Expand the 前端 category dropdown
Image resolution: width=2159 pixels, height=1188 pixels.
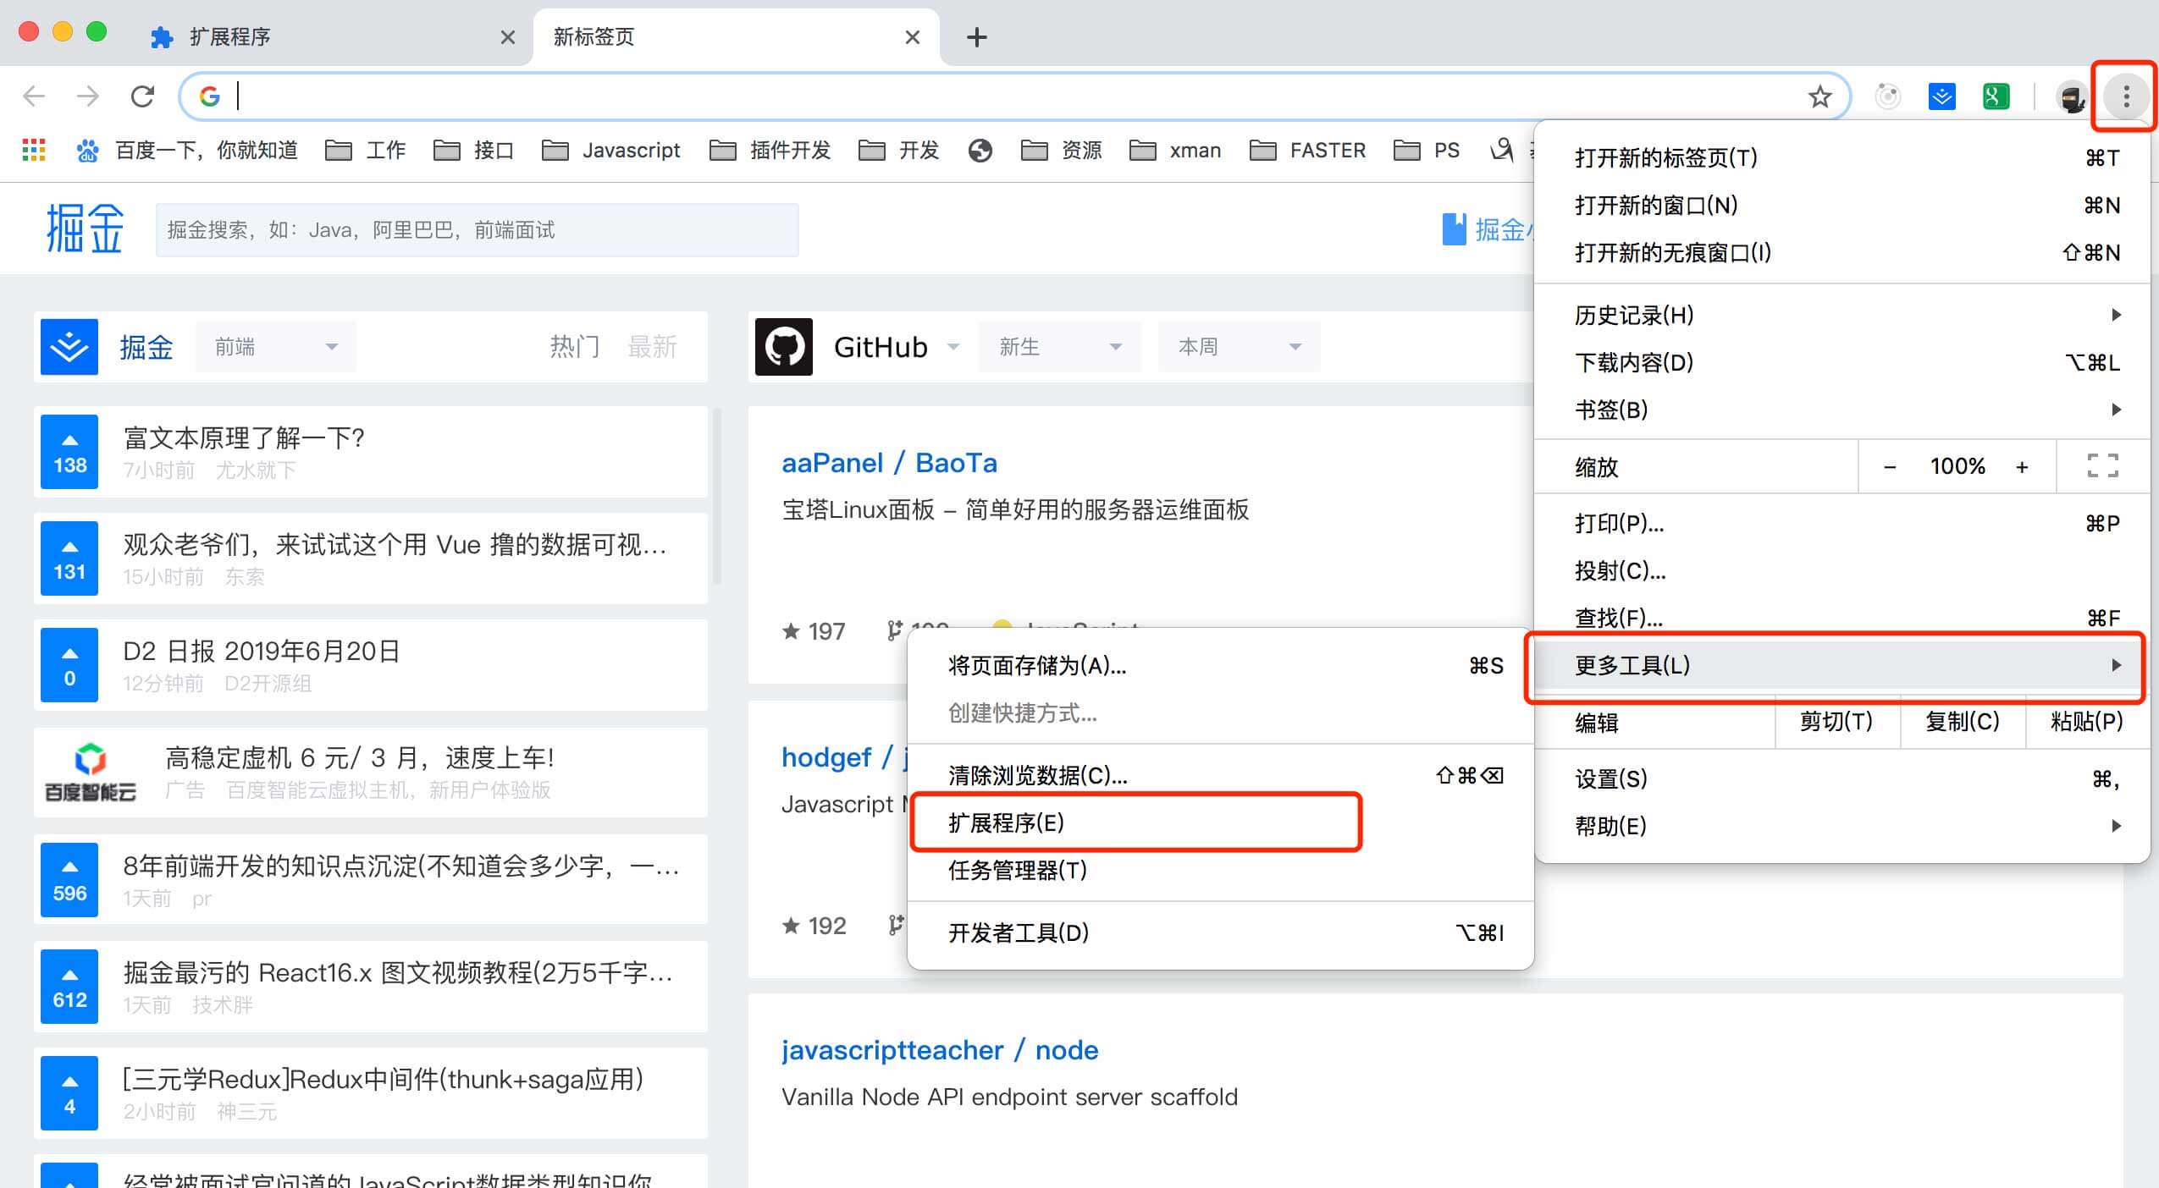point(276,347)
